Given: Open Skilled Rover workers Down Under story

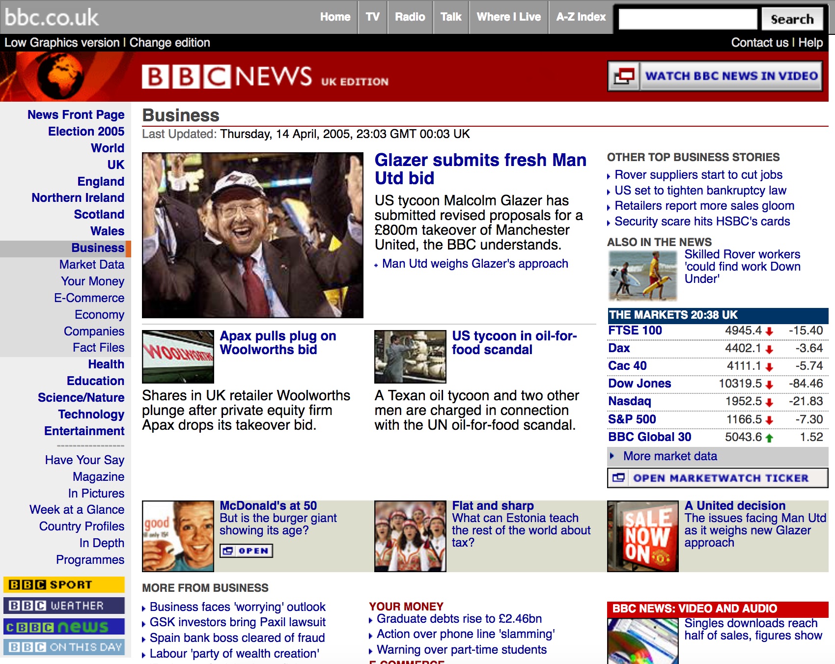Looking at the screenshot, I should [x=742, y=267].
